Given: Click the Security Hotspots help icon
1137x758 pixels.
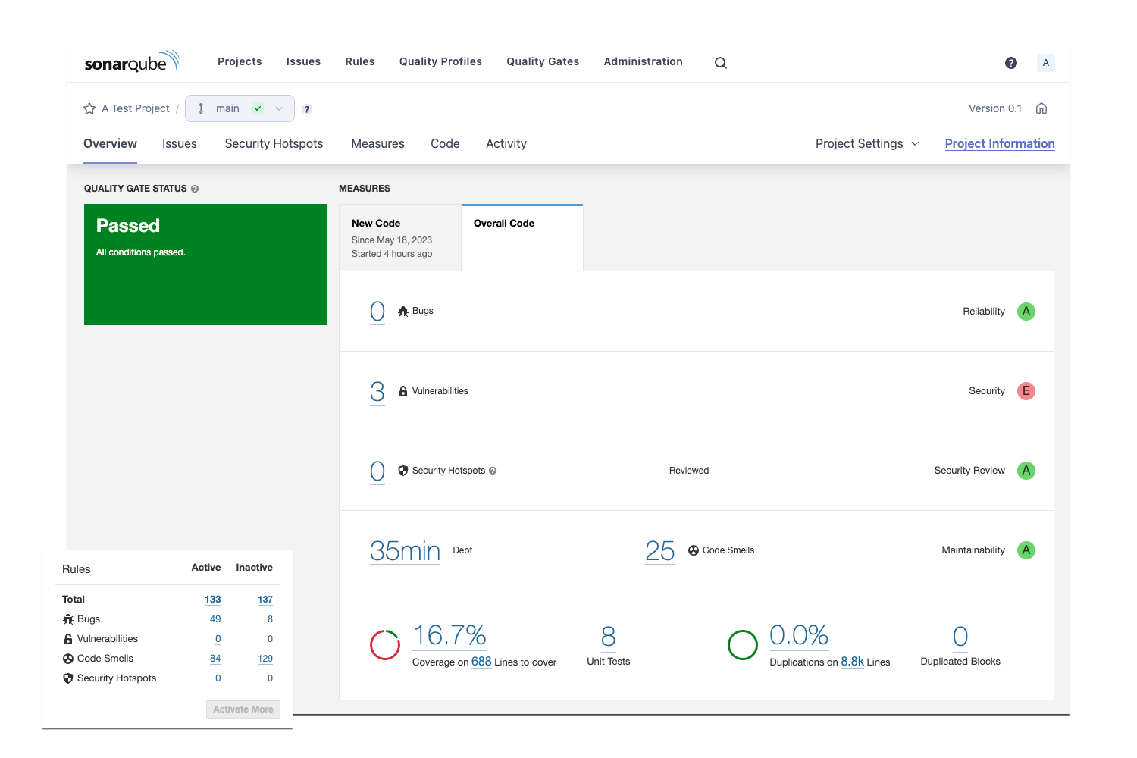Looking at the screenshot, I should pyautogui.click(x=493, y=471).
